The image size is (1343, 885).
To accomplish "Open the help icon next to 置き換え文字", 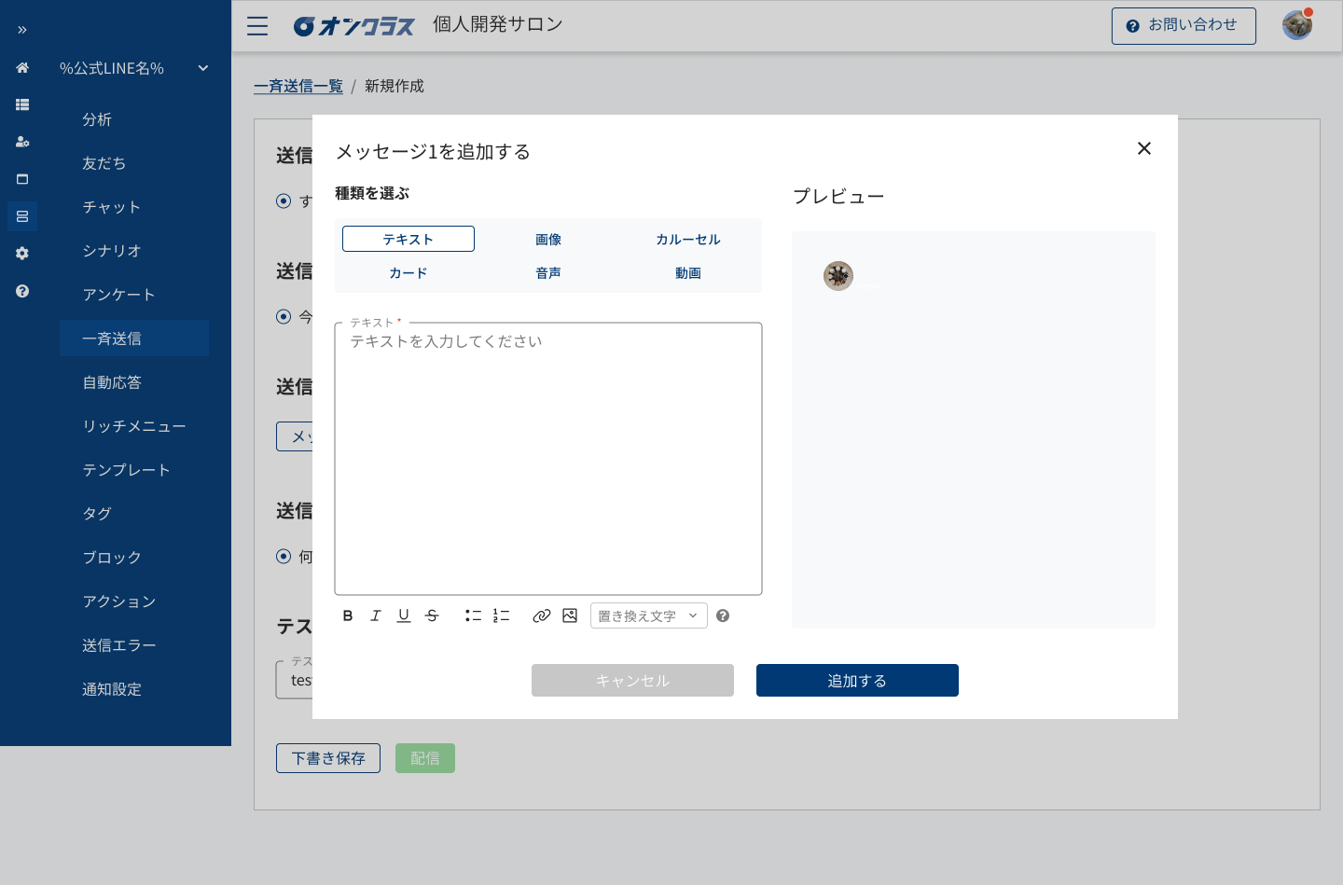I will (x=723, y=615).
